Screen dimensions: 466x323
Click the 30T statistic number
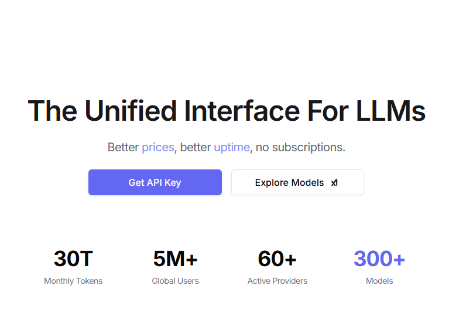(73, 259)
